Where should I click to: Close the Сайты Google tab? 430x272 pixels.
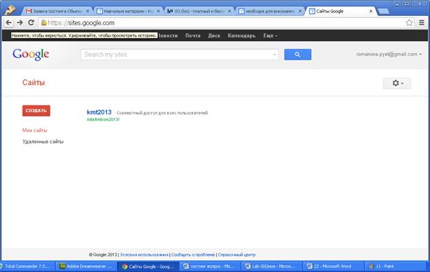[x=371, y=11]
